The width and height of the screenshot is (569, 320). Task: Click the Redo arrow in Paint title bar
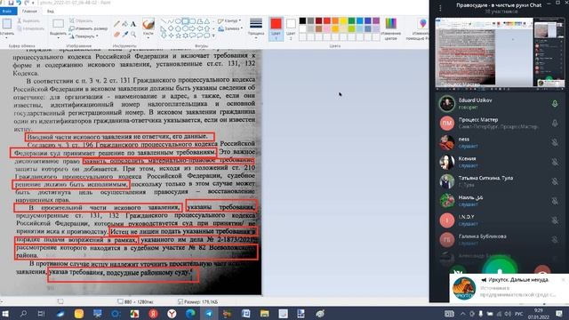[27, 3]
